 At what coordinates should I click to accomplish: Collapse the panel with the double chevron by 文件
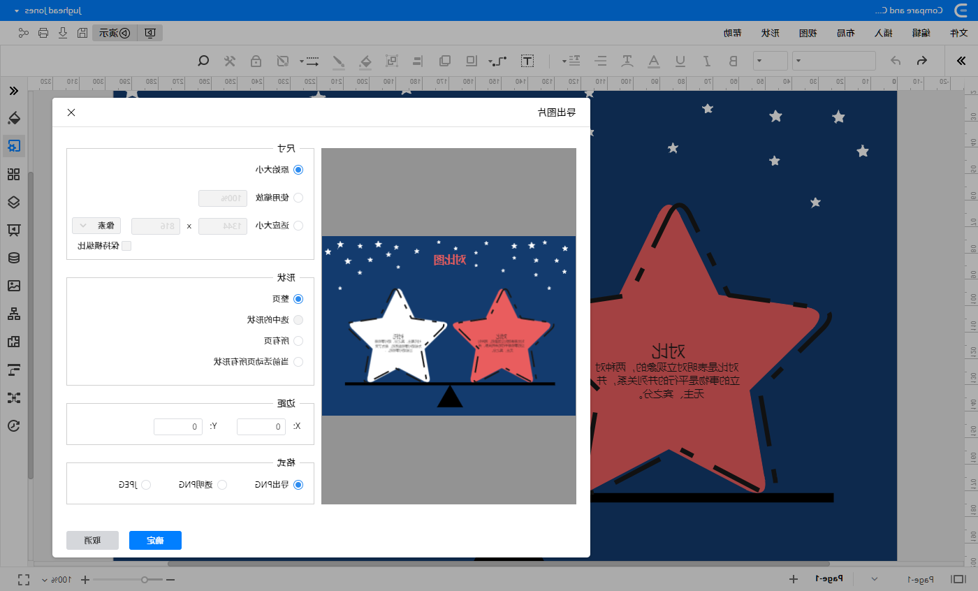(961, 61)
